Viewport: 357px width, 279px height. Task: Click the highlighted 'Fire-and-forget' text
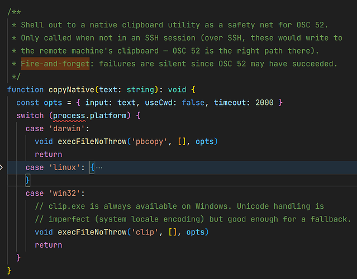click(x=55, y=64)
